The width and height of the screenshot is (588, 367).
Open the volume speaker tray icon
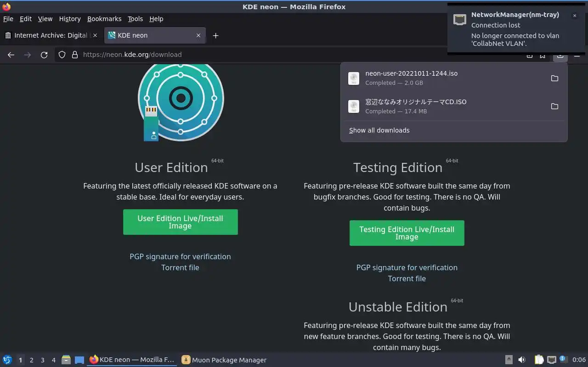[522, 360]
